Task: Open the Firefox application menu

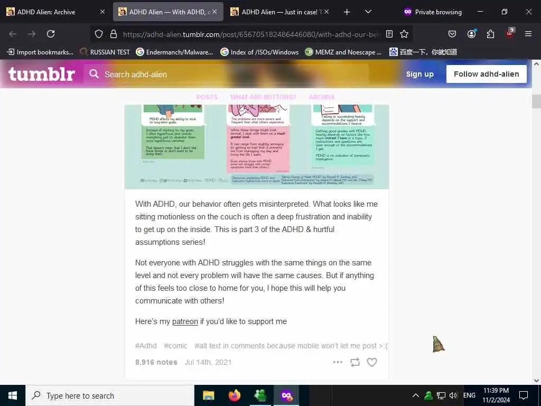Action: (528, 34)
